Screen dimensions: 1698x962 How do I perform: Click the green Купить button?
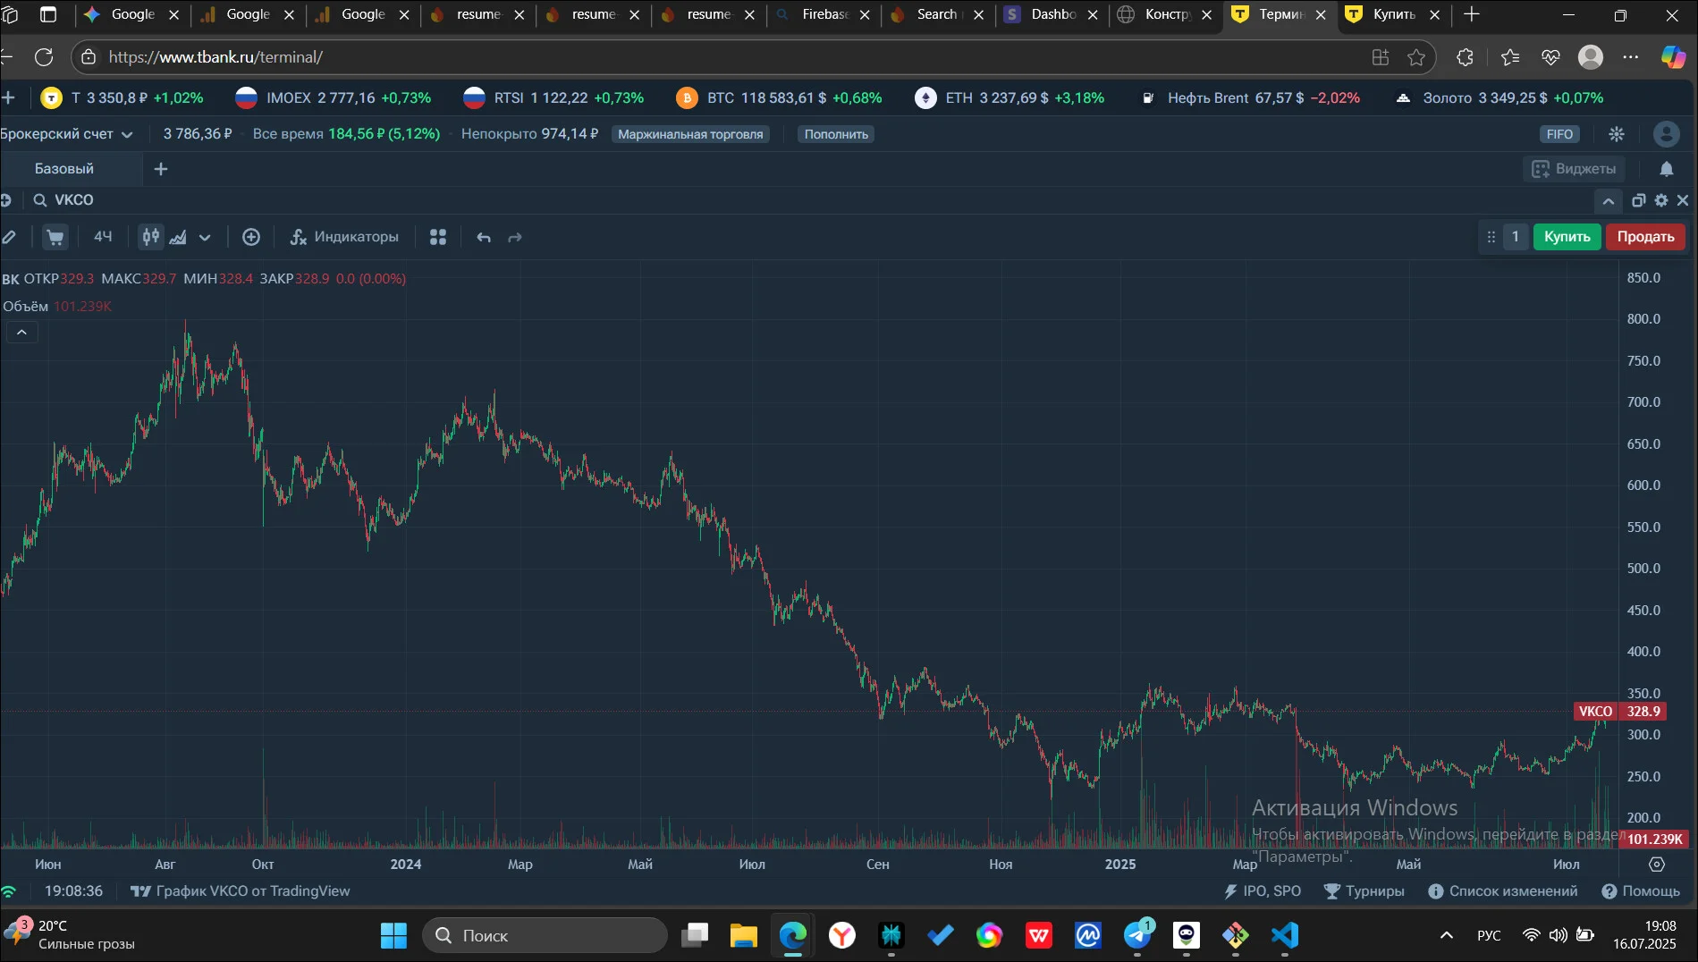pos(1567,236)
